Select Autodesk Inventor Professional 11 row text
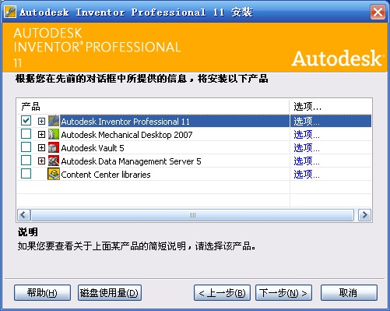This screenshot has height=311, width=390. (x=125, y=122)
